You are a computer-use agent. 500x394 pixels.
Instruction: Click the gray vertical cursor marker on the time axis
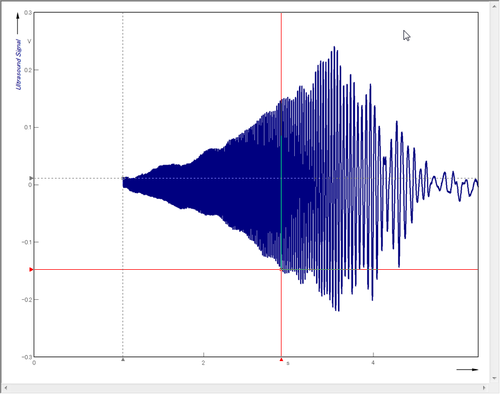coord(123,359)
